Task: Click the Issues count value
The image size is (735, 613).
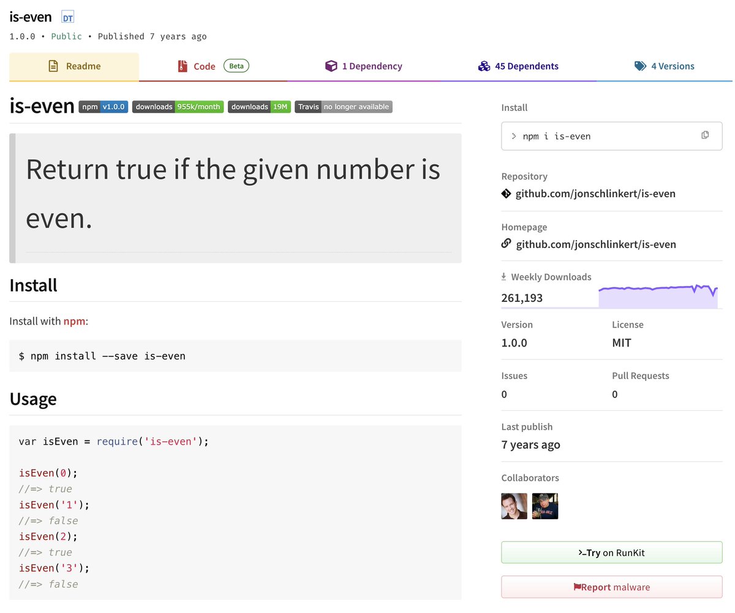Action: point(504,394)
